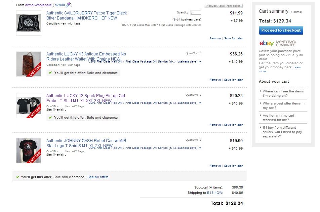Screen dimensions: 320x212
Task: Open the See all offers link
Action: pos(98,177)
